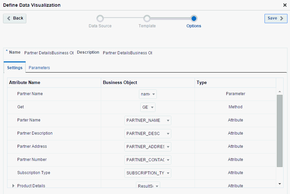Click the table scrollbar down arrow
Viewport: 290px width, 194px height.
point(280,184)
